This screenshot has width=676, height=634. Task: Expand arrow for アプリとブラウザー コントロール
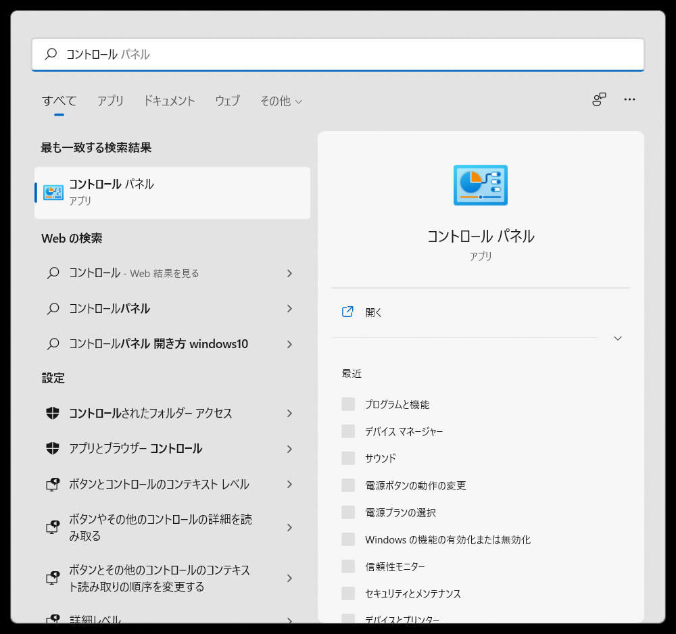pos(289,449)
